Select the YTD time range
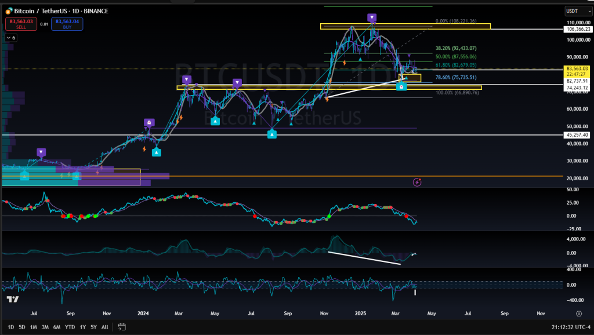Image resolution: width=594 pixels, height=335 pixels. coord(70,327)
